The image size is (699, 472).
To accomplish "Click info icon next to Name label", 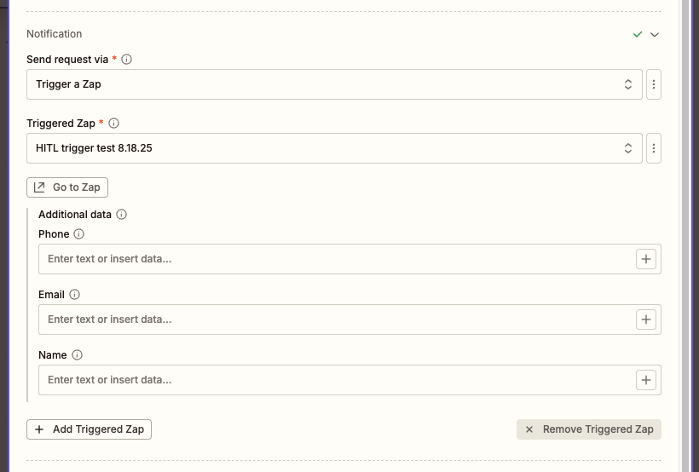I will [x=77, y=355].
